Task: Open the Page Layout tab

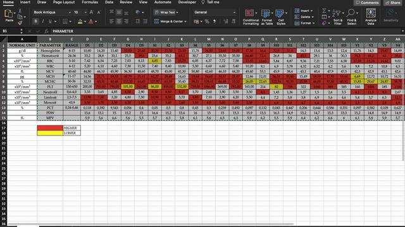Action: click(x=64, y=3)
